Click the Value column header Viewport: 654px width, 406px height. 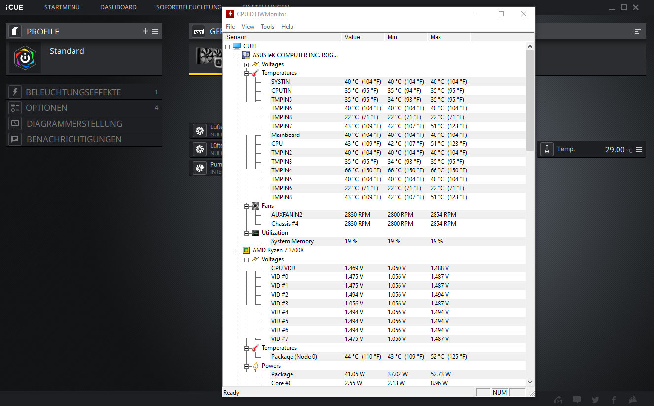pos(363,37)
